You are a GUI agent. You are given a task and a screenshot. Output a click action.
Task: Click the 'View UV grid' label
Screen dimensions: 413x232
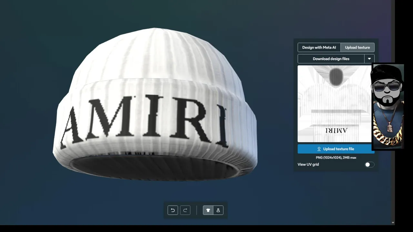click(x=308, y=164)
